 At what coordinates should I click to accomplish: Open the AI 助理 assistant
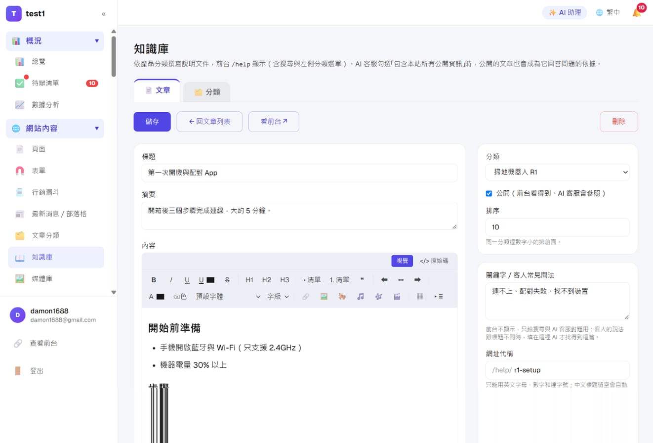coord(565,13)
